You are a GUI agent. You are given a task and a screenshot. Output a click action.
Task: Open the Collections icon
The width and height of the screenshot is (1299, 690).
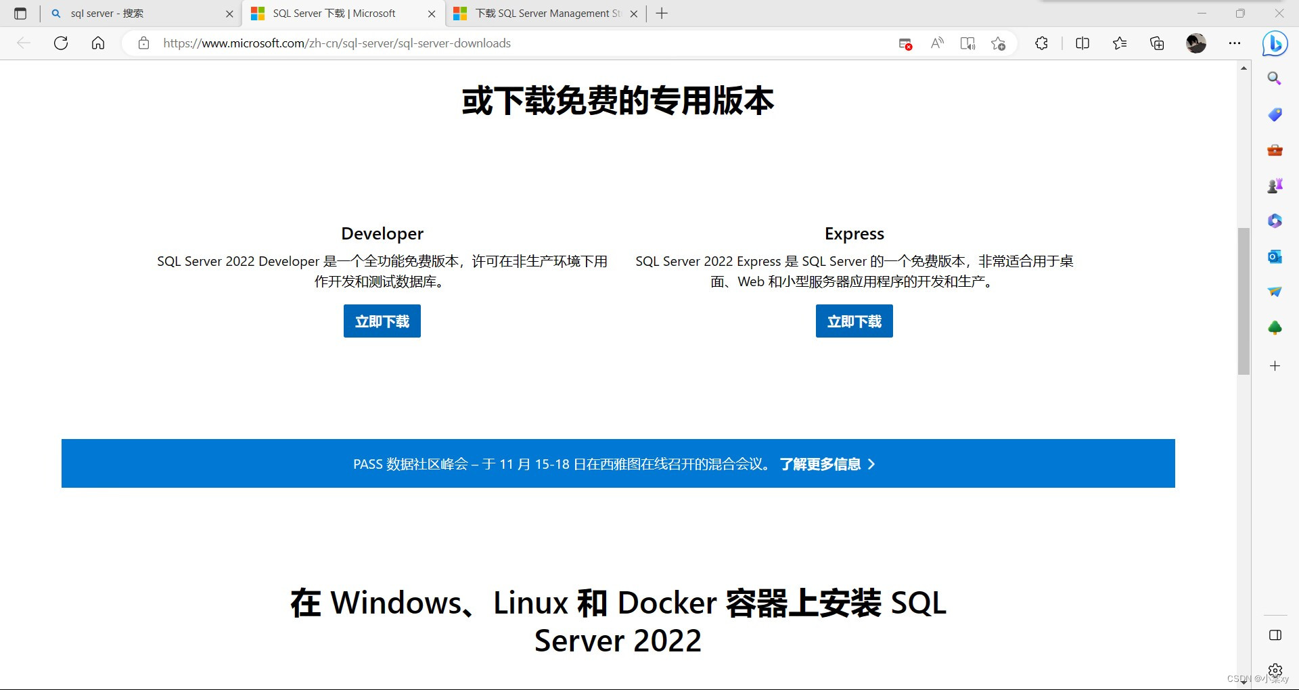coord(1157,43)
